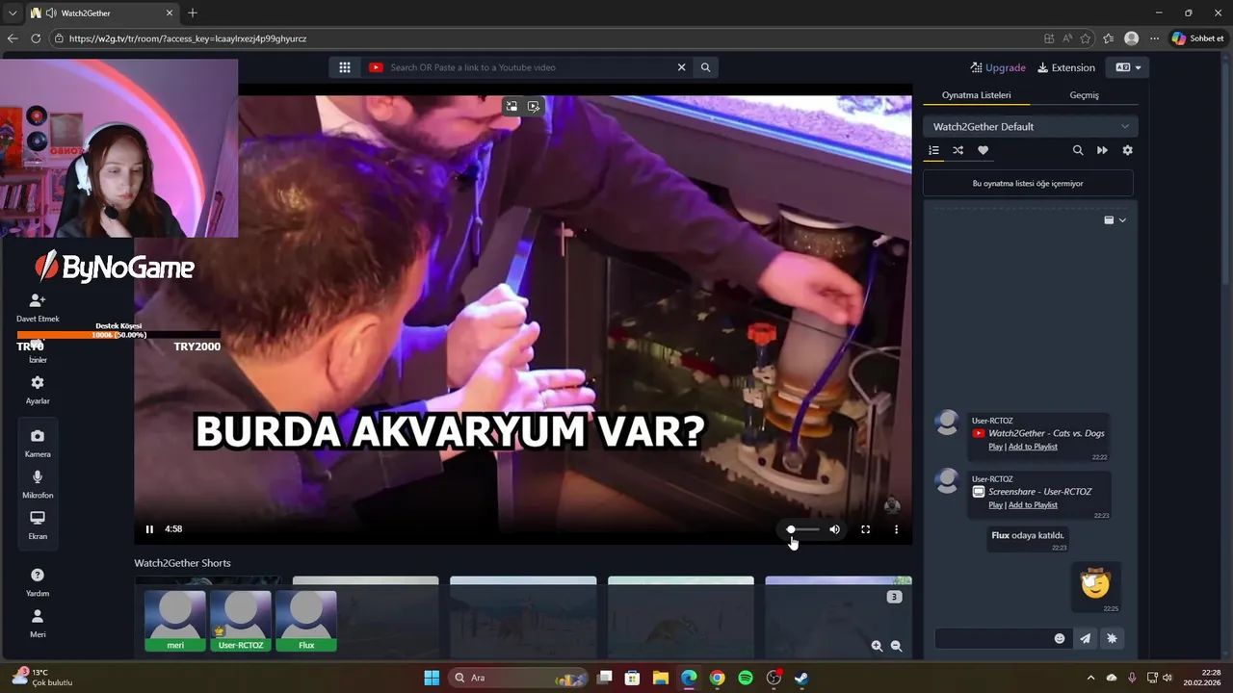Image resolution: width=1233 pixels, height=693 pixels.
Task: Open the Upgrade link
Action: 998,67
